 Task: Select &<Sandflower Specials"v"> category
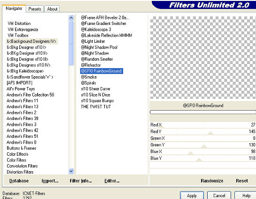click(30, 77)
